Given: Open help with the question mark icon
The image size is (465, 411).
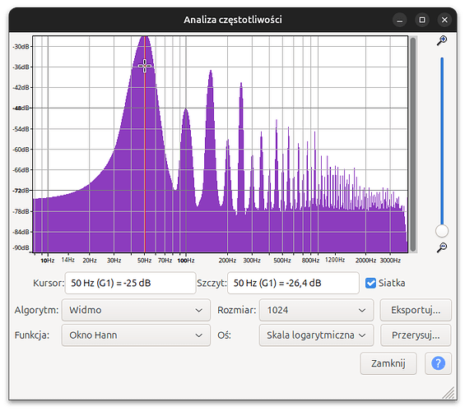Looking at the screenshot, I should pyautogui.click(x=438, y=363).
